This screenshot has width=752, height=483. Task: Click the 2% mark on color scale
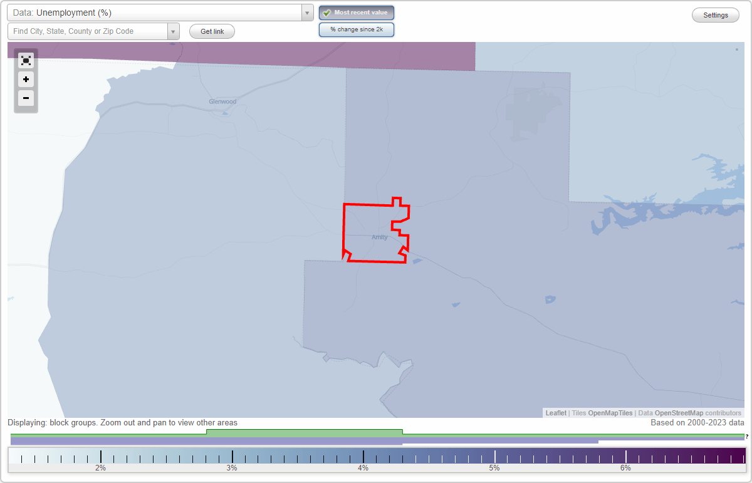tap(100, 457)
